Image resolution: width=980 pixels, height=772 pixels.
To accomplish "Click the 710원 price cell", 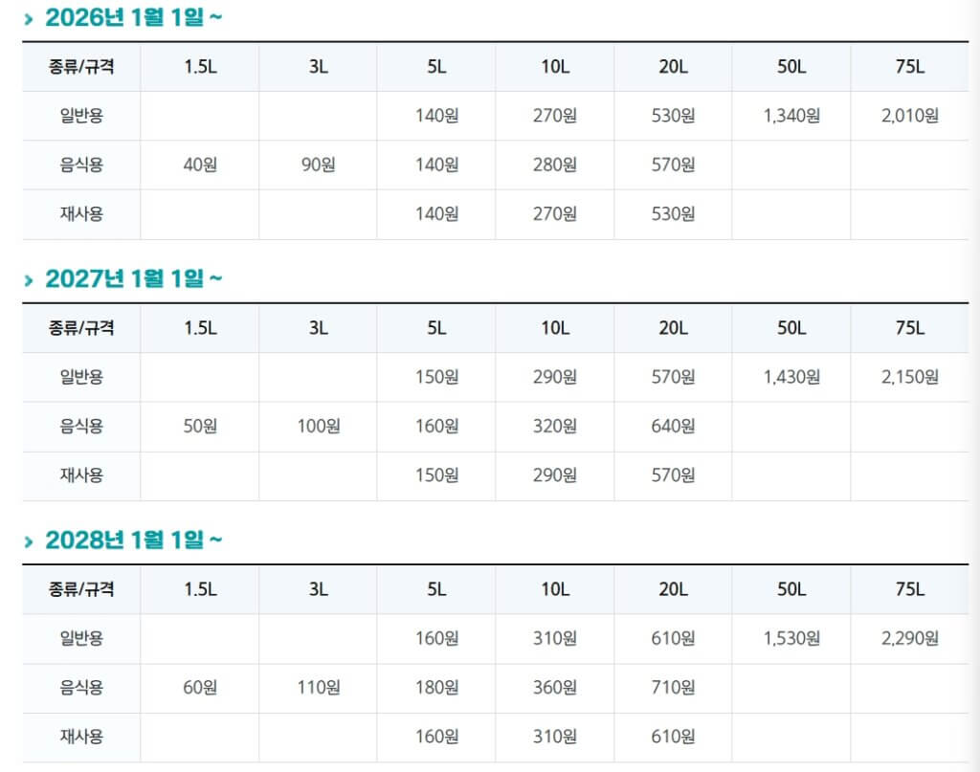I will tap(673, 687).
